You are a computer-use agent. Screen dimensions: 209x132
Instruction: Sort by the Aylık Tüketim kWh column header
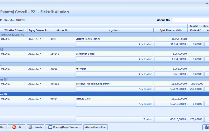170,30
